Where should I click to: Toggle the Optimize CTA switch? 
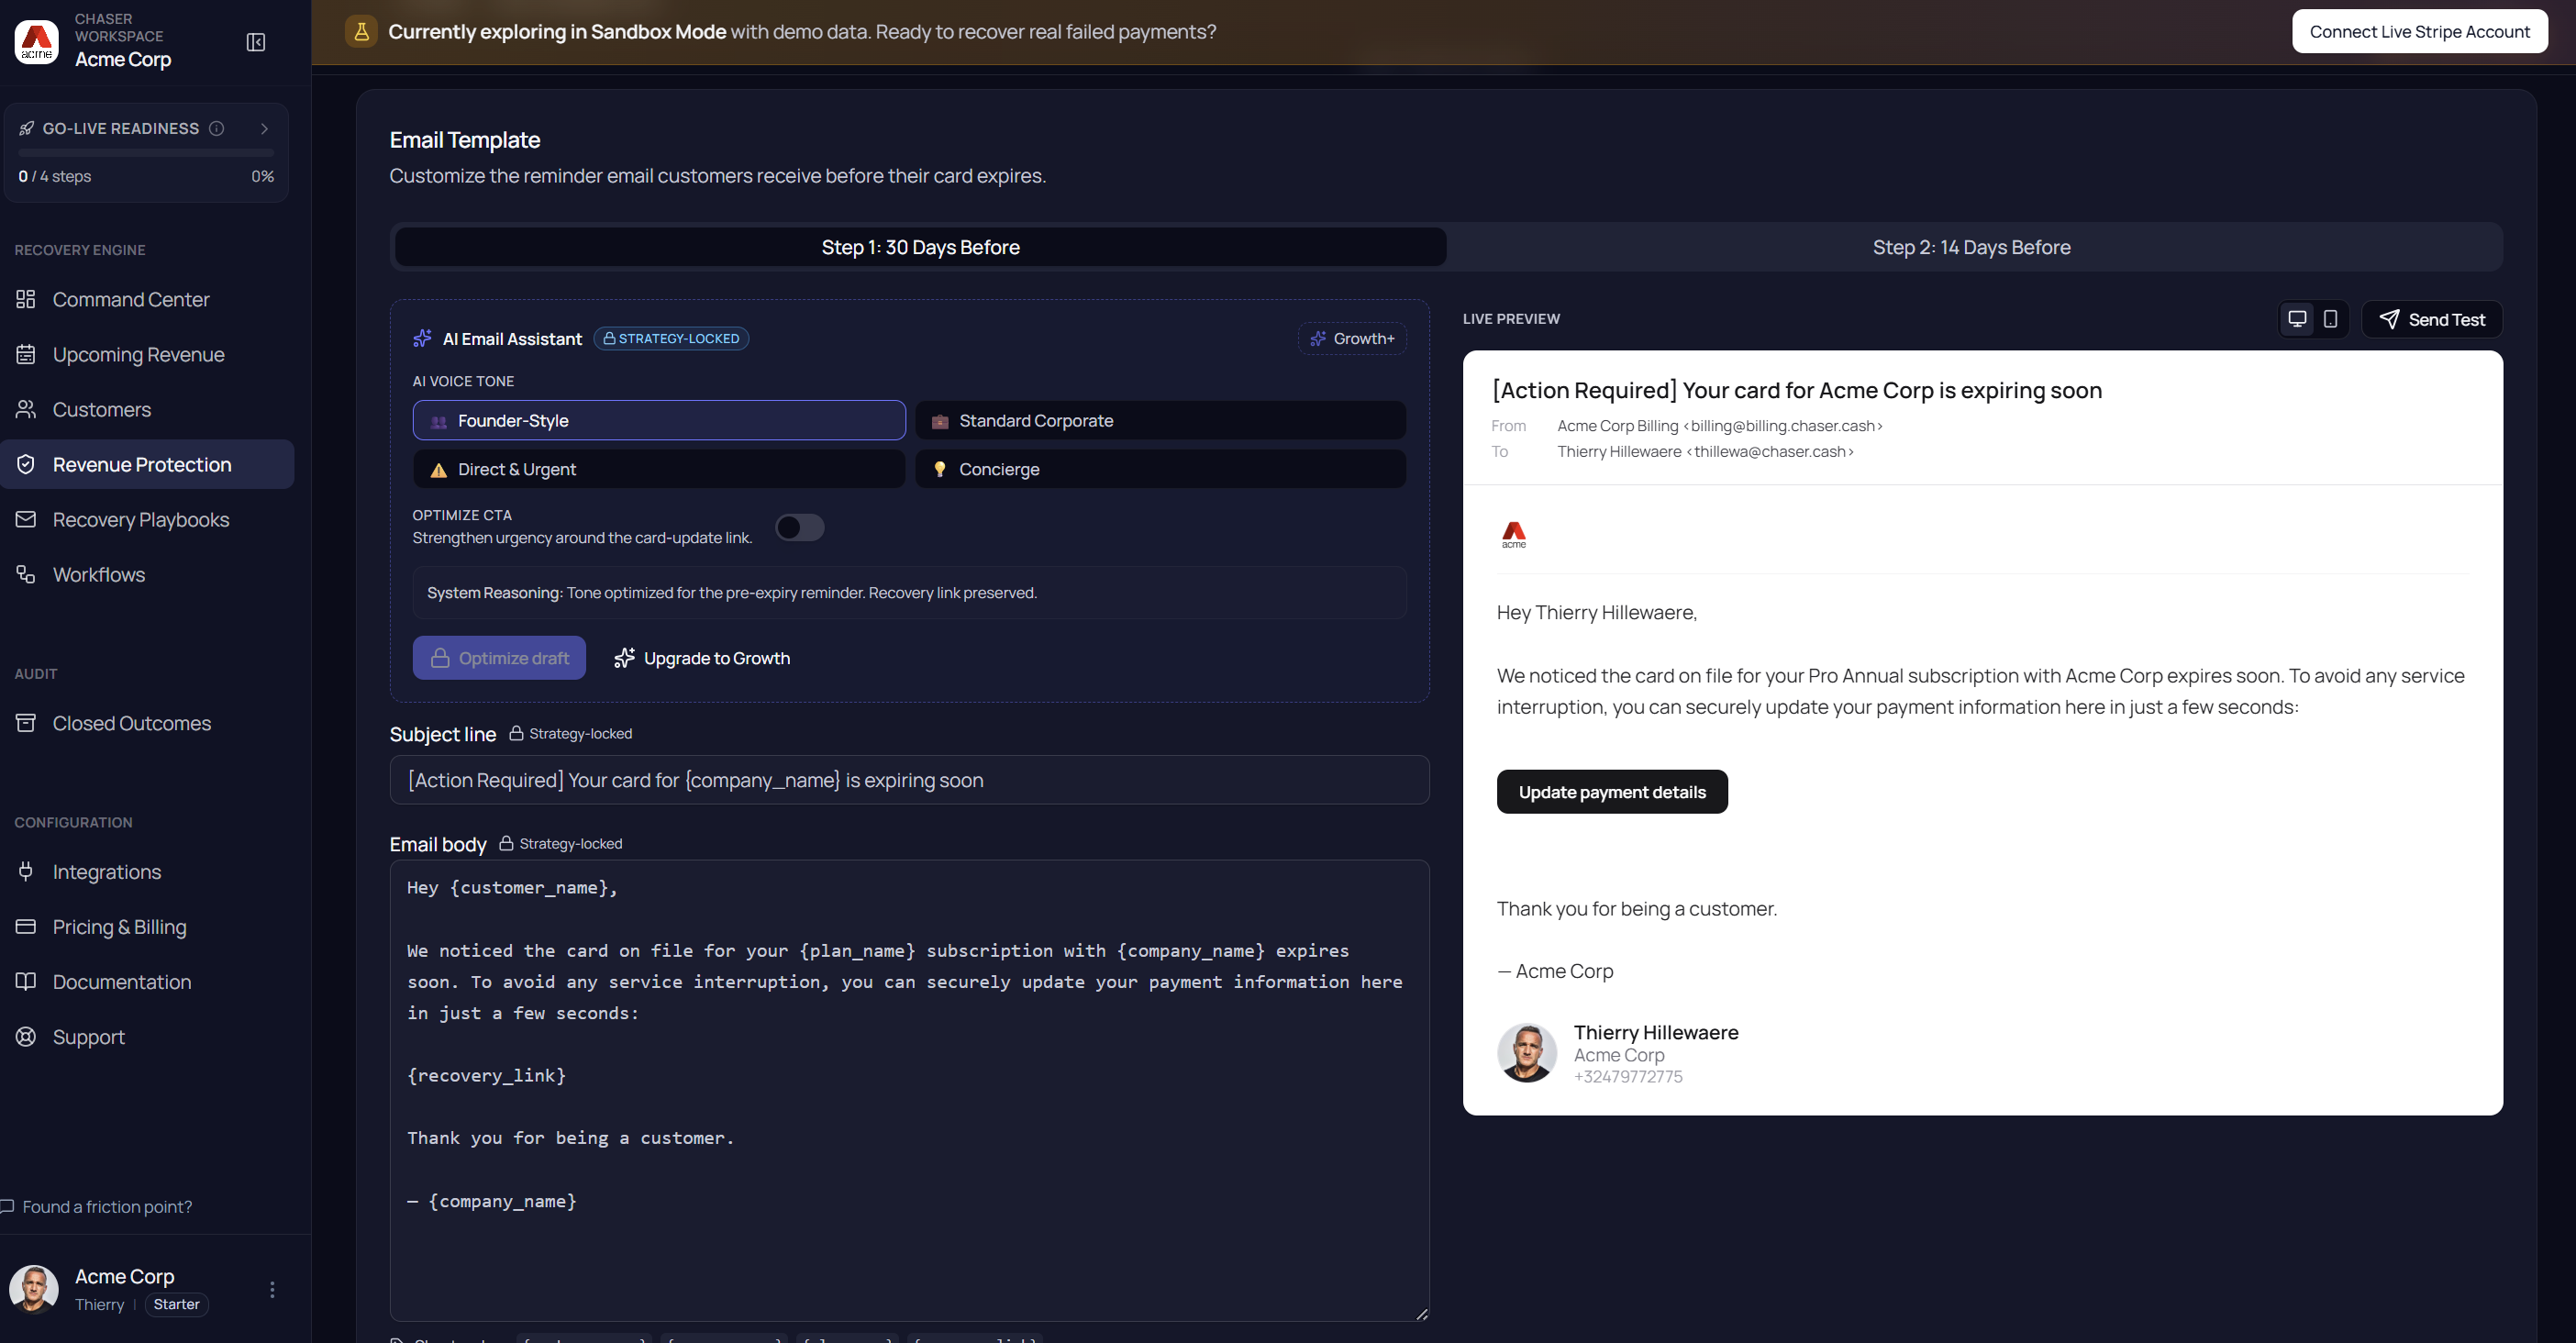point(800,527)
